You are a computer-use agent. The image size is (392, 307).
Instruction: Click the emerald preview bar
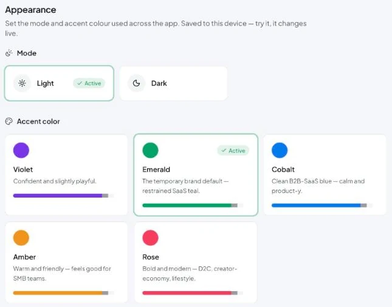tap(193, 205)
